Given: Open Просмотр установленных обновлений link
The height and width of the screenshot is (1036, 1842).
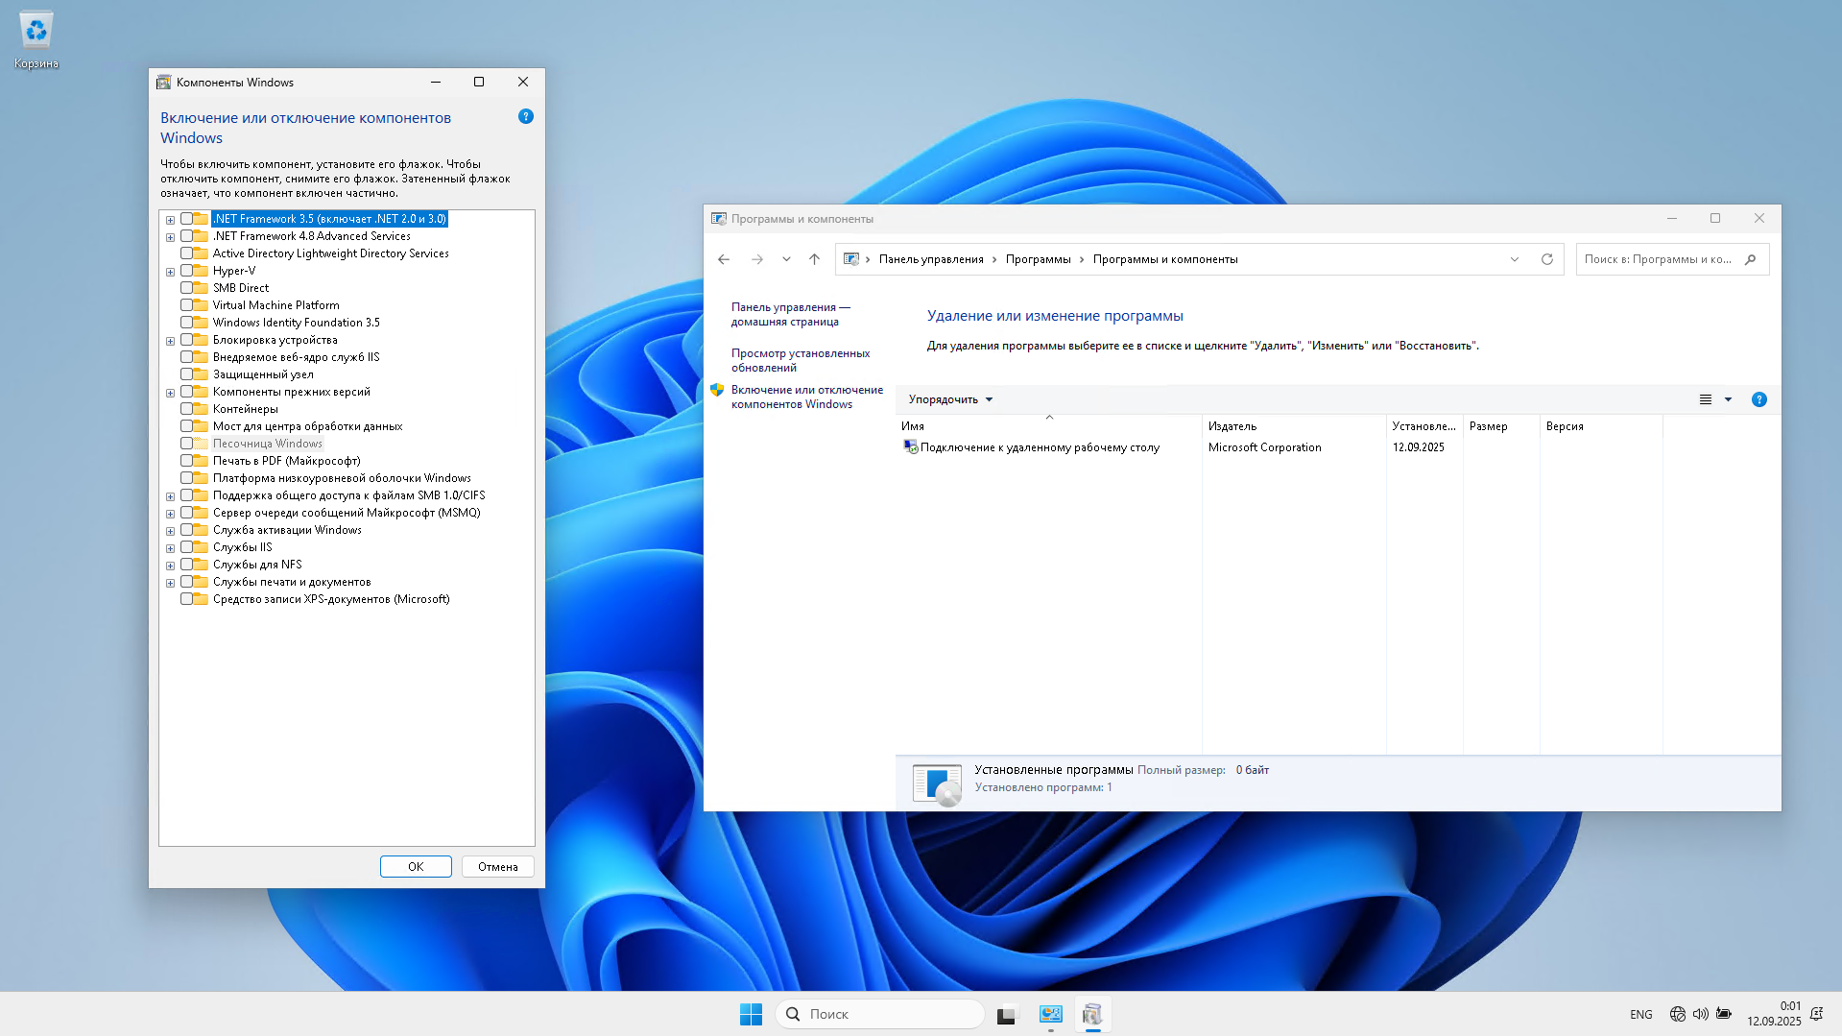Looking at the screenshot, I should 801,361.
